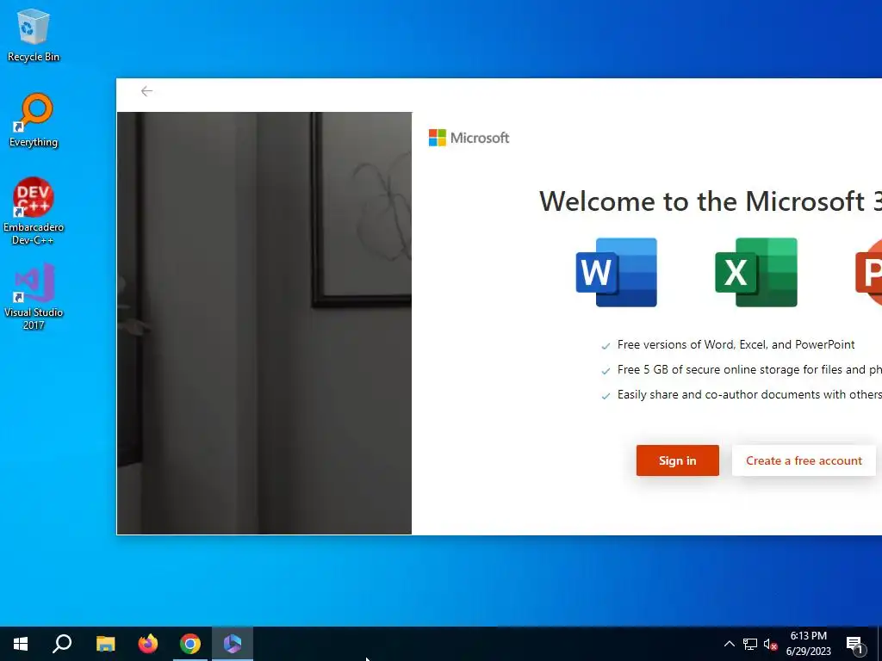Screen dimensions: 882x661
Task: Open Recycle Bin desktop icon
Action: (34, 35)
